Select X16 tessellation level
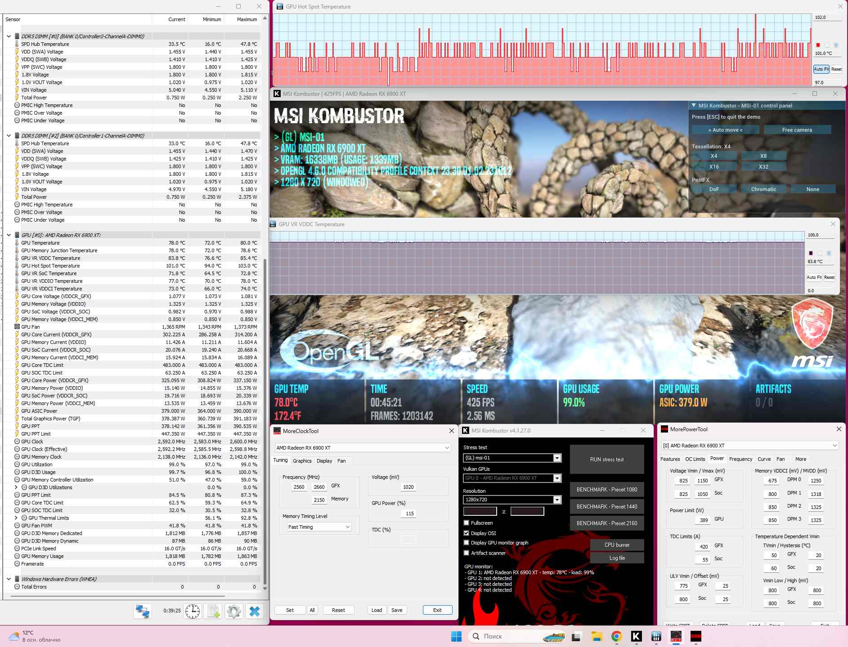 [x=714, y=167]
